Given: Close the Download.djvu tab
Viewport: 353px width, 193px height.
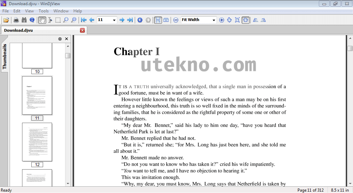Looking at the screenshot, I should [x=82, y=30].
